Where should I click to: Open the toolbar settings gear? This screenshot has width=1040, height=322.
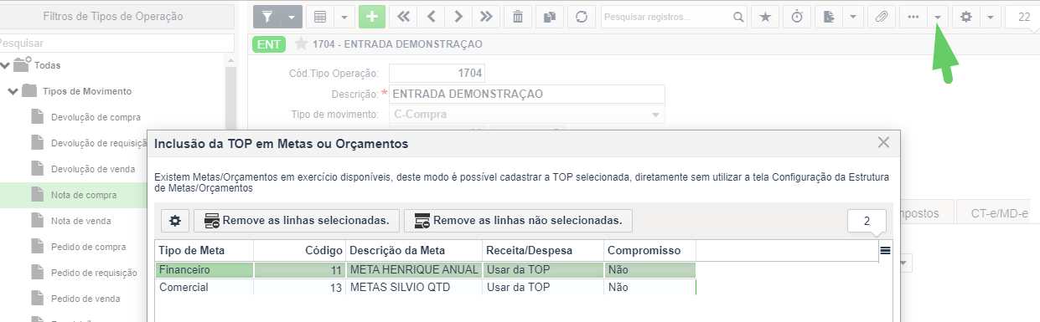pos(965,16)
